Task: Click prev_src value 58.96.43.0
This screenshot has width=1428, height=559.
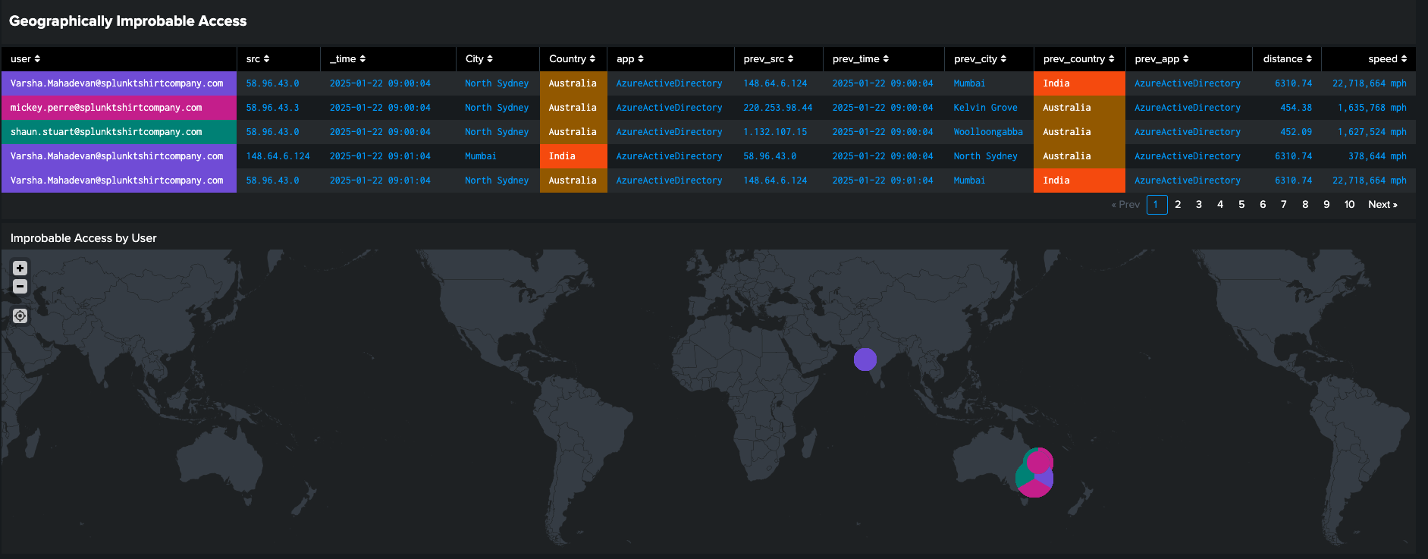Action: (x=770, y=156)
